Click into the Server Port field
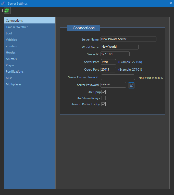 tap(108, 62)
